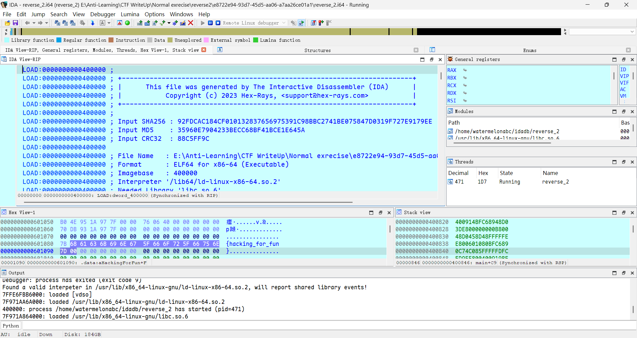Save the database with the floppy icon
Viewport: 637px width, 338px height.
[x=15, y=23]
